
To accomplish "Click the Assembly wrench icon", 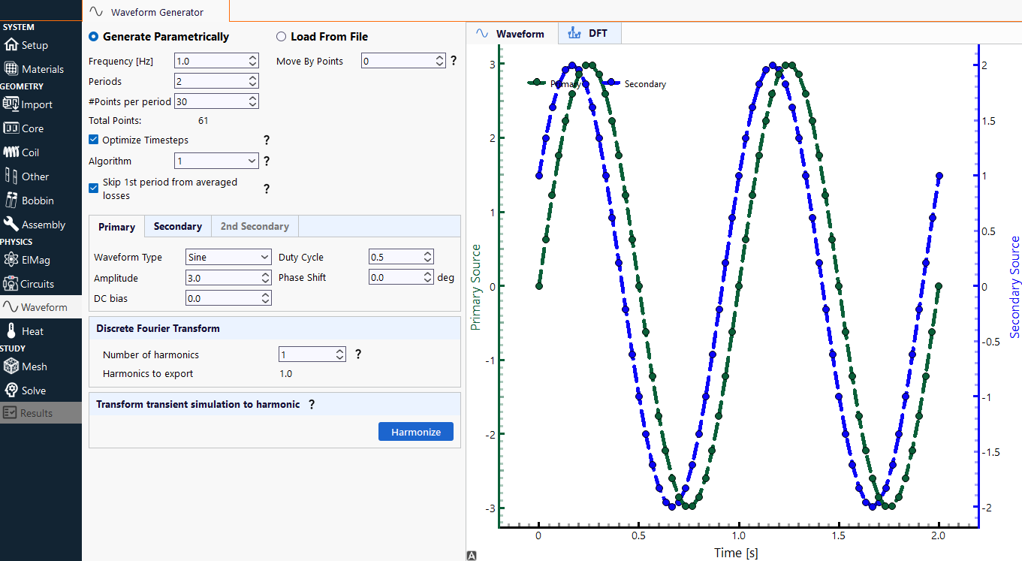I will point(11,225).
